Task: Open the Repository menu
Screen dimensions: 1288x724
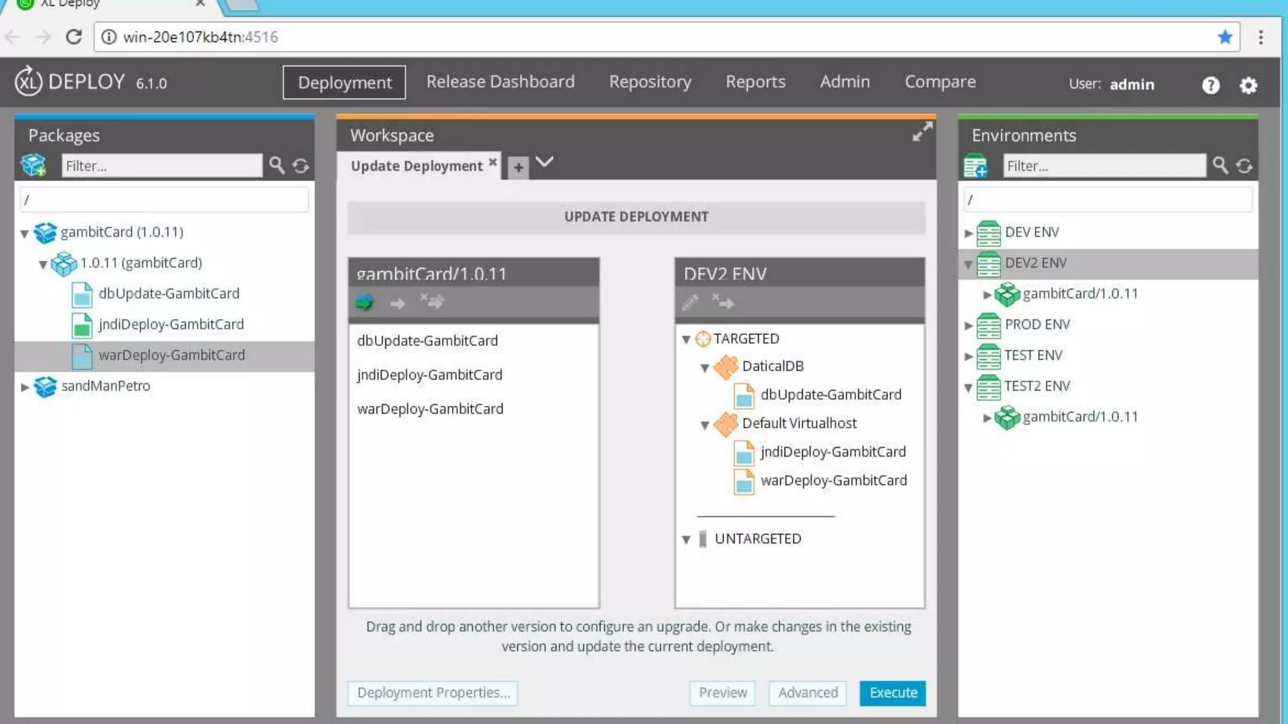Action: [x=650, y=82]
